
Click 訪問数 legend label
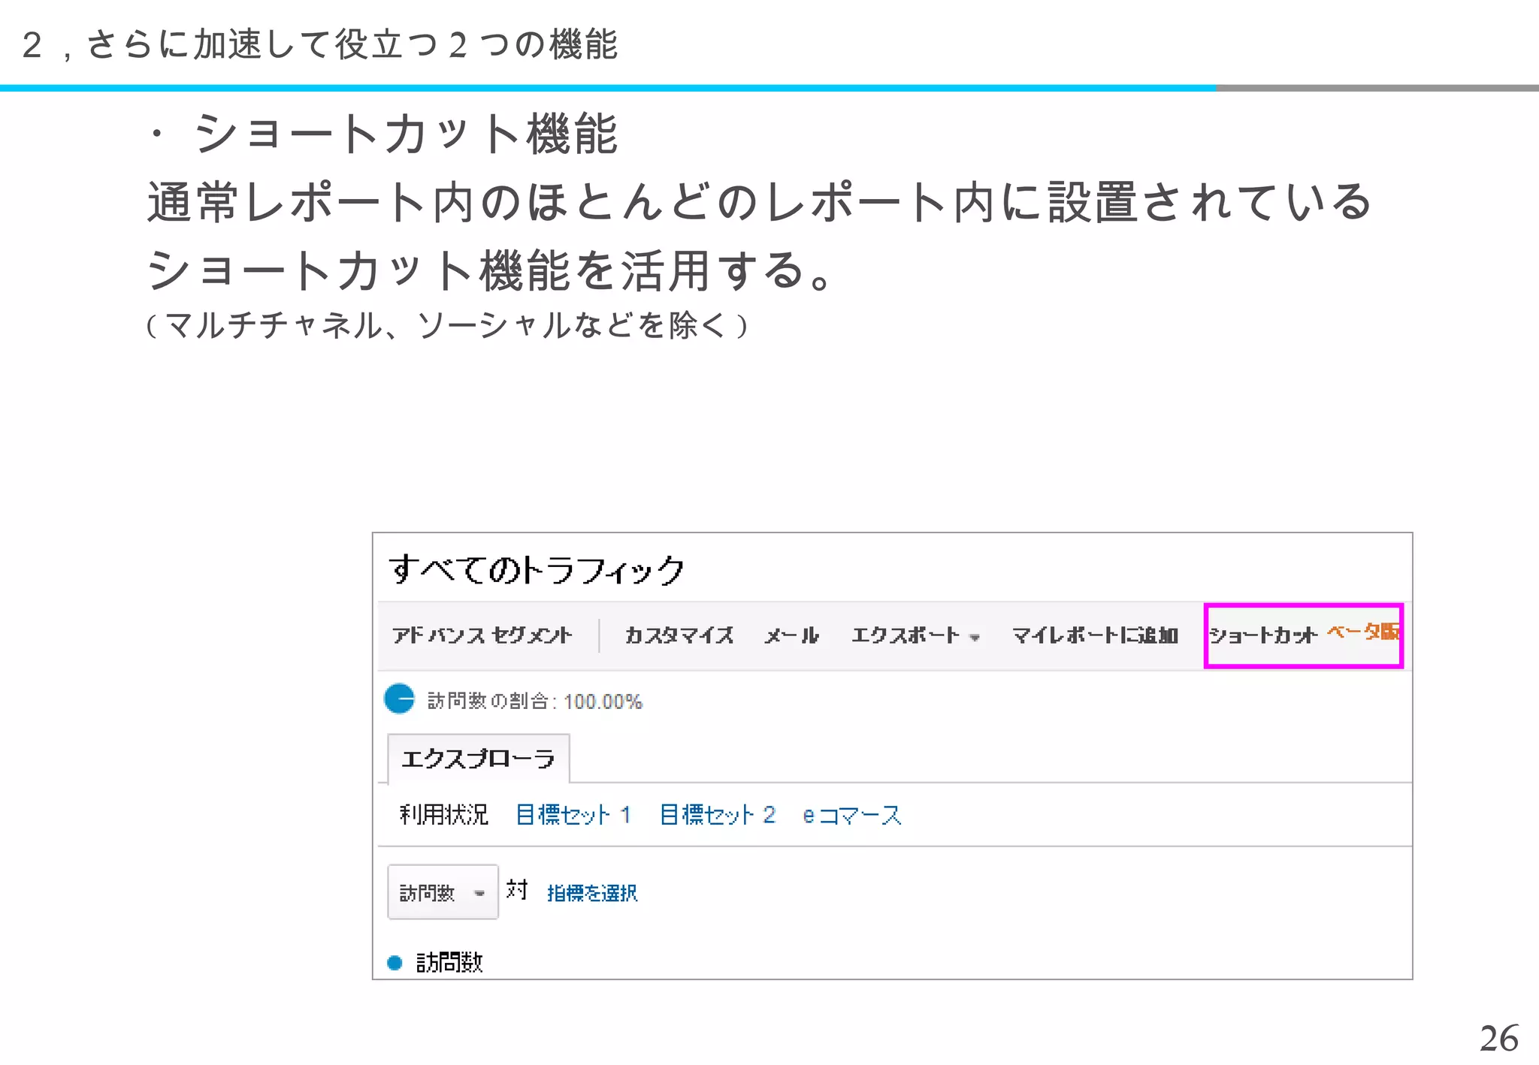pyautogui.click(x=449, y=962)
